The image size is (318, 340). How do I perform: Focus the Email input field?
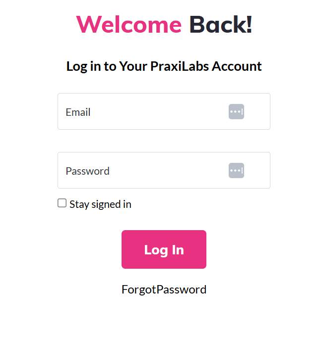tap(164, 111)
